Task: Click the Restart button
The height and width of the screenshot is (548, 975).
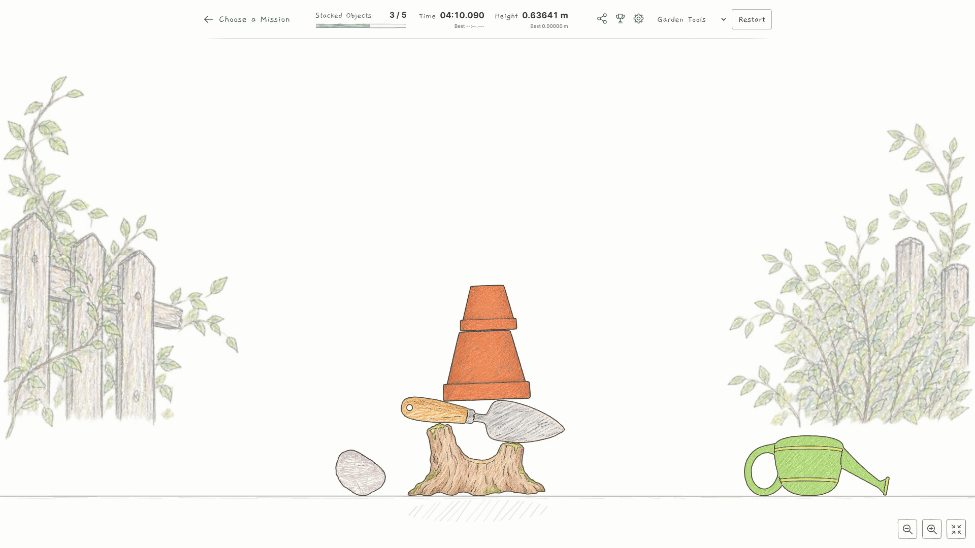Action: coord(752,19)
